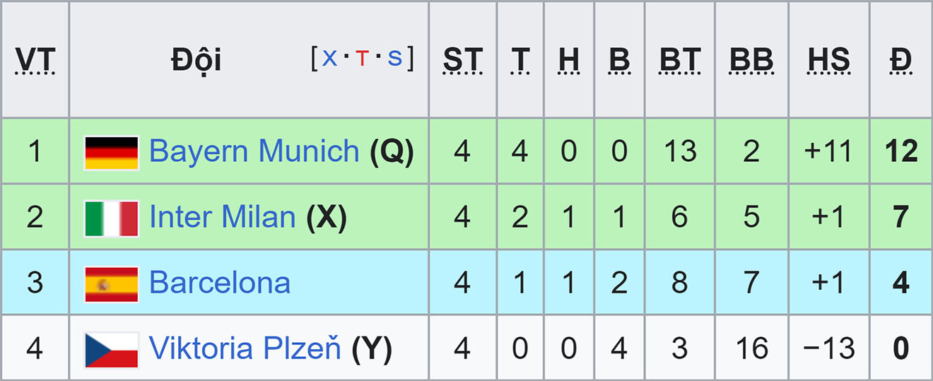This screenshot has width=933, height=381.
Task: Click the red 't' talk template link
Action: click(x=363, y=58)
